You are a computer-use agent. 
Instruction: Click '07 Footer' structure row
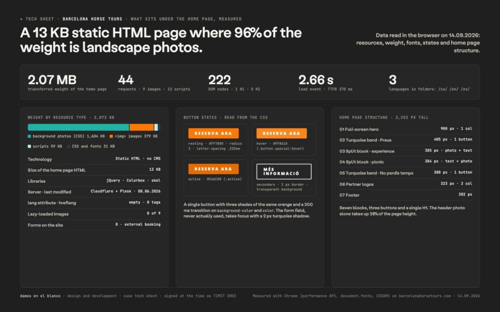pos(406,195)
